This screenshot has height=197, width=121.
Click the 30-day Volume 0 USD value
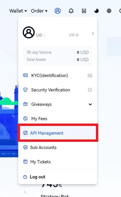(83, 52)
